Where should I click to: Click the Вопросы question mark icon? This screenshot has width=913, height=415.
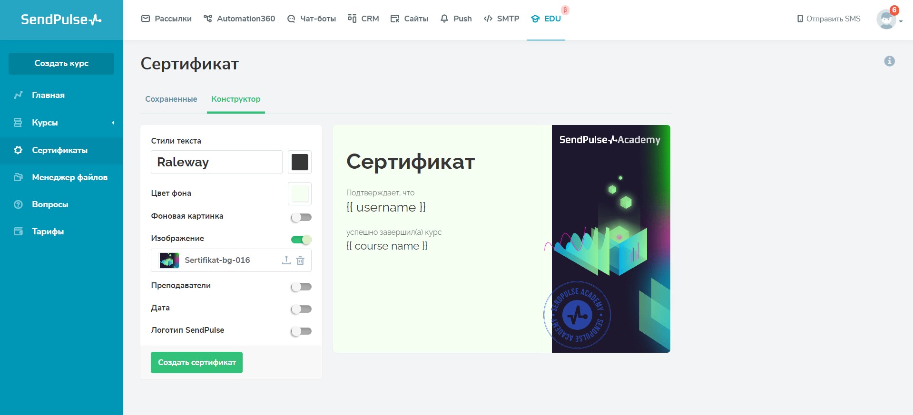18,204
